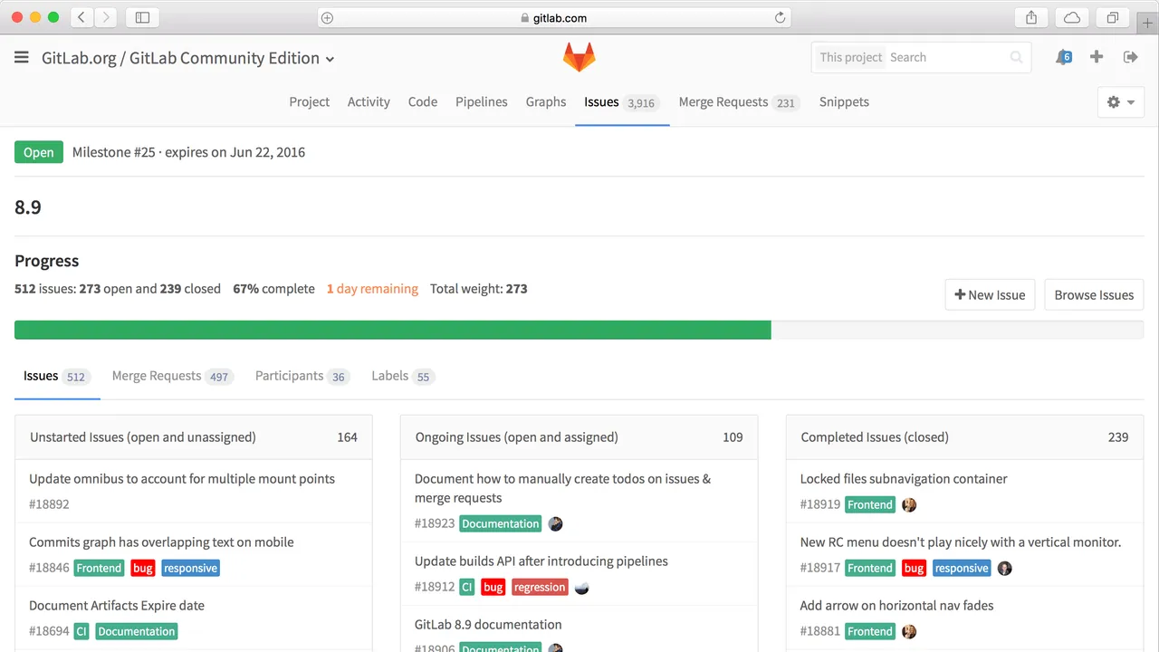This screenshot has width=1159, height=652.
Task: Show the Participants 36 tab
Action: [302, 376]
